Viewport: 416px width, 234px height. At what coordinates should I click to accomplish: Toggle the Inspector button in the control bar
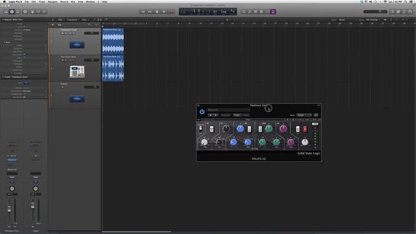coord(12,12)
